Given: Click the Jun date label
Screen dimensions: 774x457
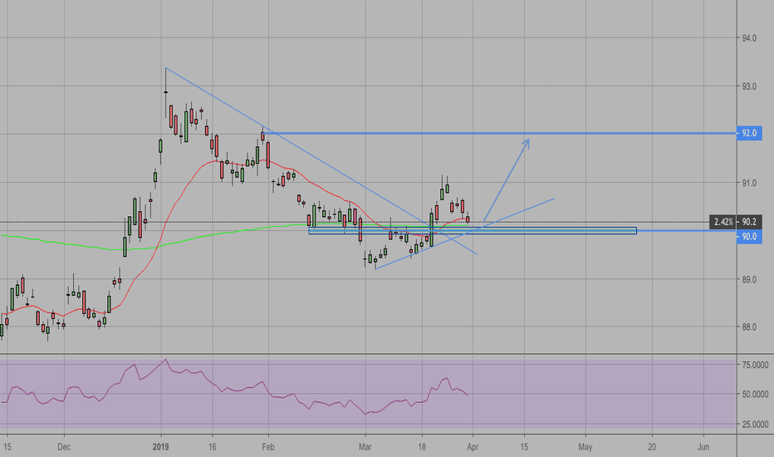Looking at the screenshot, I should 703,447.
